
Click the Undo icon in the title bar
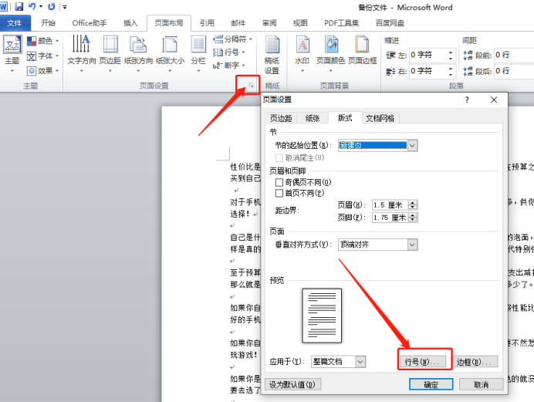pyautogui.click(x=32, y=6)
